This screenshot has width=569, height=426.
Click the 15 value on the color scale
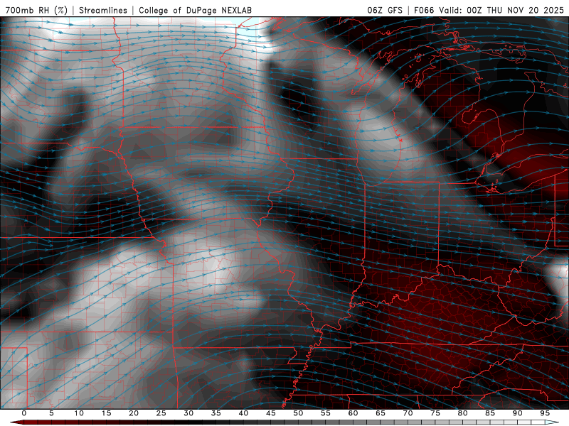106,413
